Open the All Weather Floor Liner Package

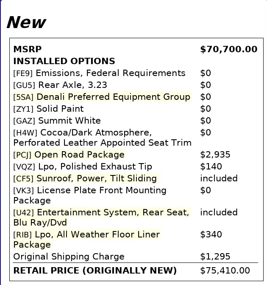[87, 240]
